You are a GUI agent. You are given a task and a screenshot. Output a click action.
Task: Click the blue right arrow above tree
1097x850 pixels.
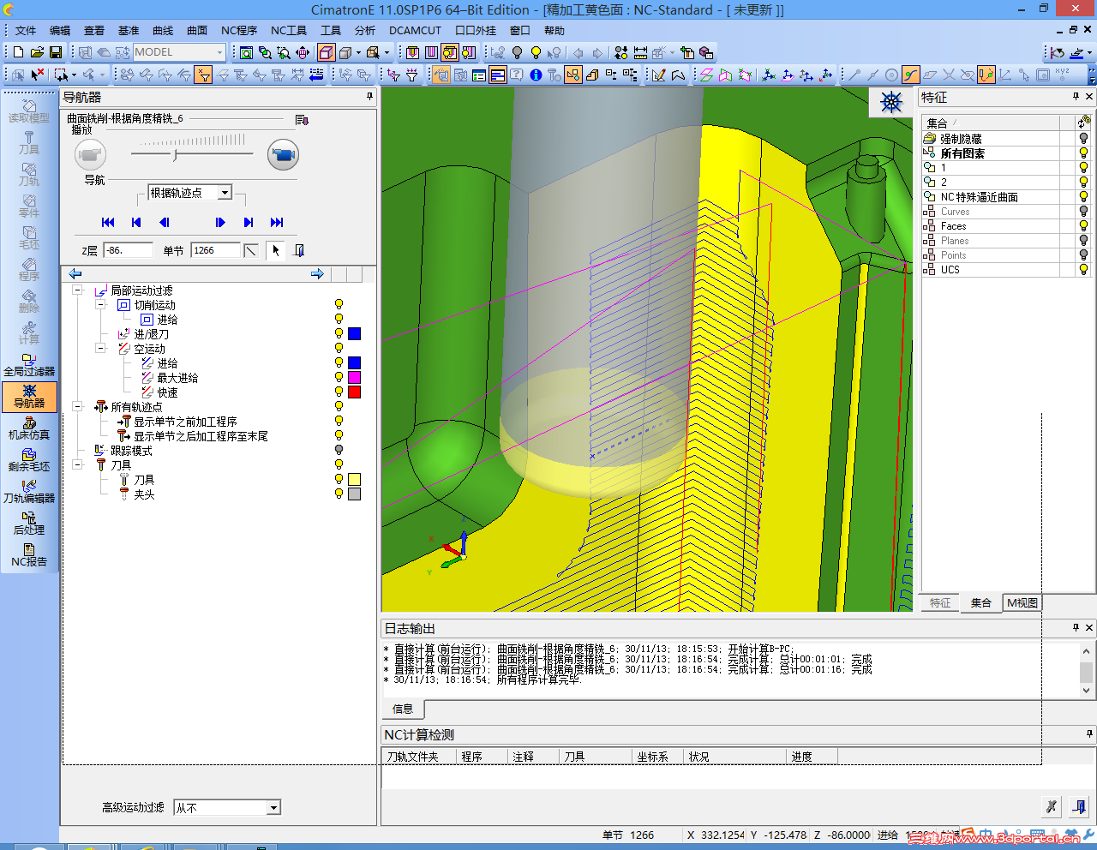point(317,274)
